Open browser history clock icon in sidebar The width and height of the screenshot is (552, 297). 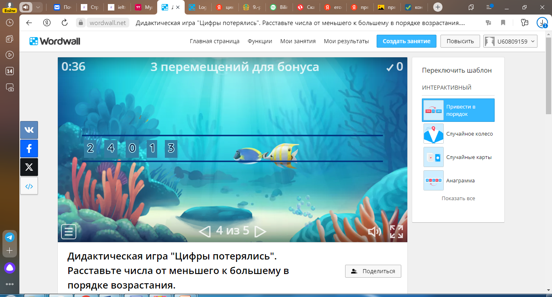click(10, 23)
